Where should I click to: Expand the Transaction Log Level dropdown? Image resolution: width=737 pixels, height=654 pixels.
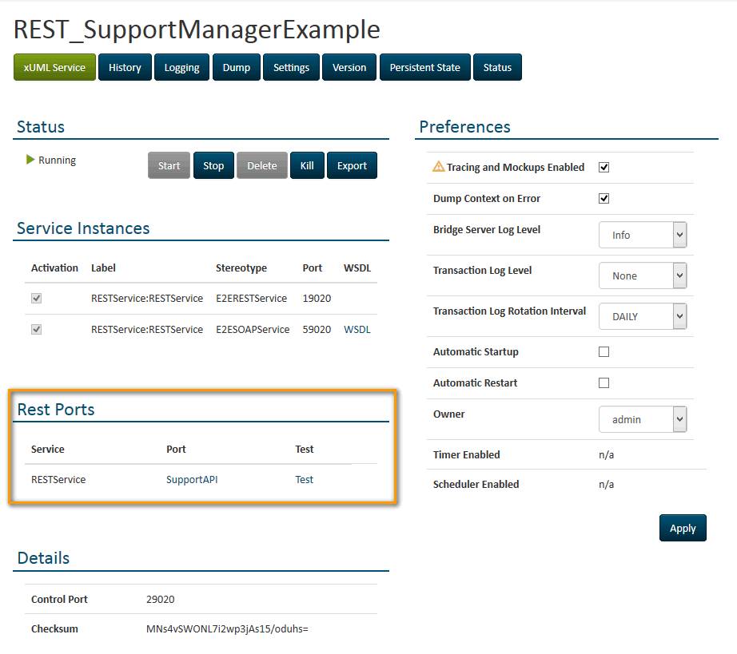(643, 275)
